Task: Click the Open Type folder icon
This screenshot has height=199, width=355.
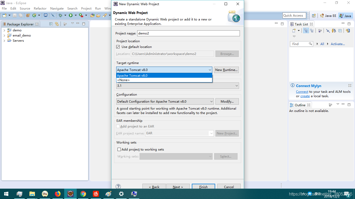Action: coord(92,16)
